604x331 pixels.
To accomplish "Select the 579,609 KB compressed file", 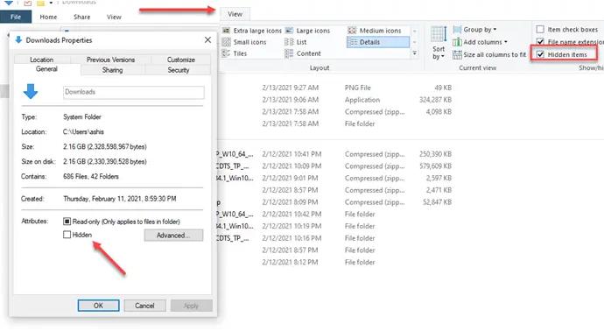I will (335, 166).
